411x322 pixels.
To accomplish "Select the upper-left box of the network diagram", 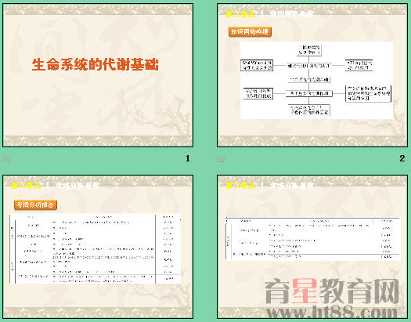I will click(257, 65).
